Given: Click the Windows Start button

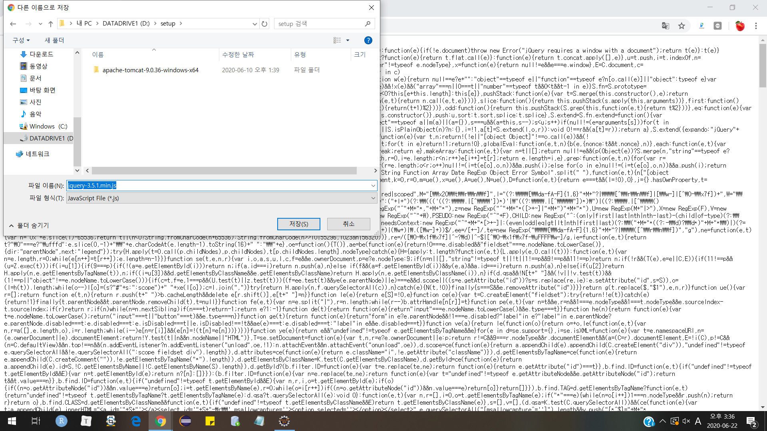Looking at the screenshot, I should point(12,421).
